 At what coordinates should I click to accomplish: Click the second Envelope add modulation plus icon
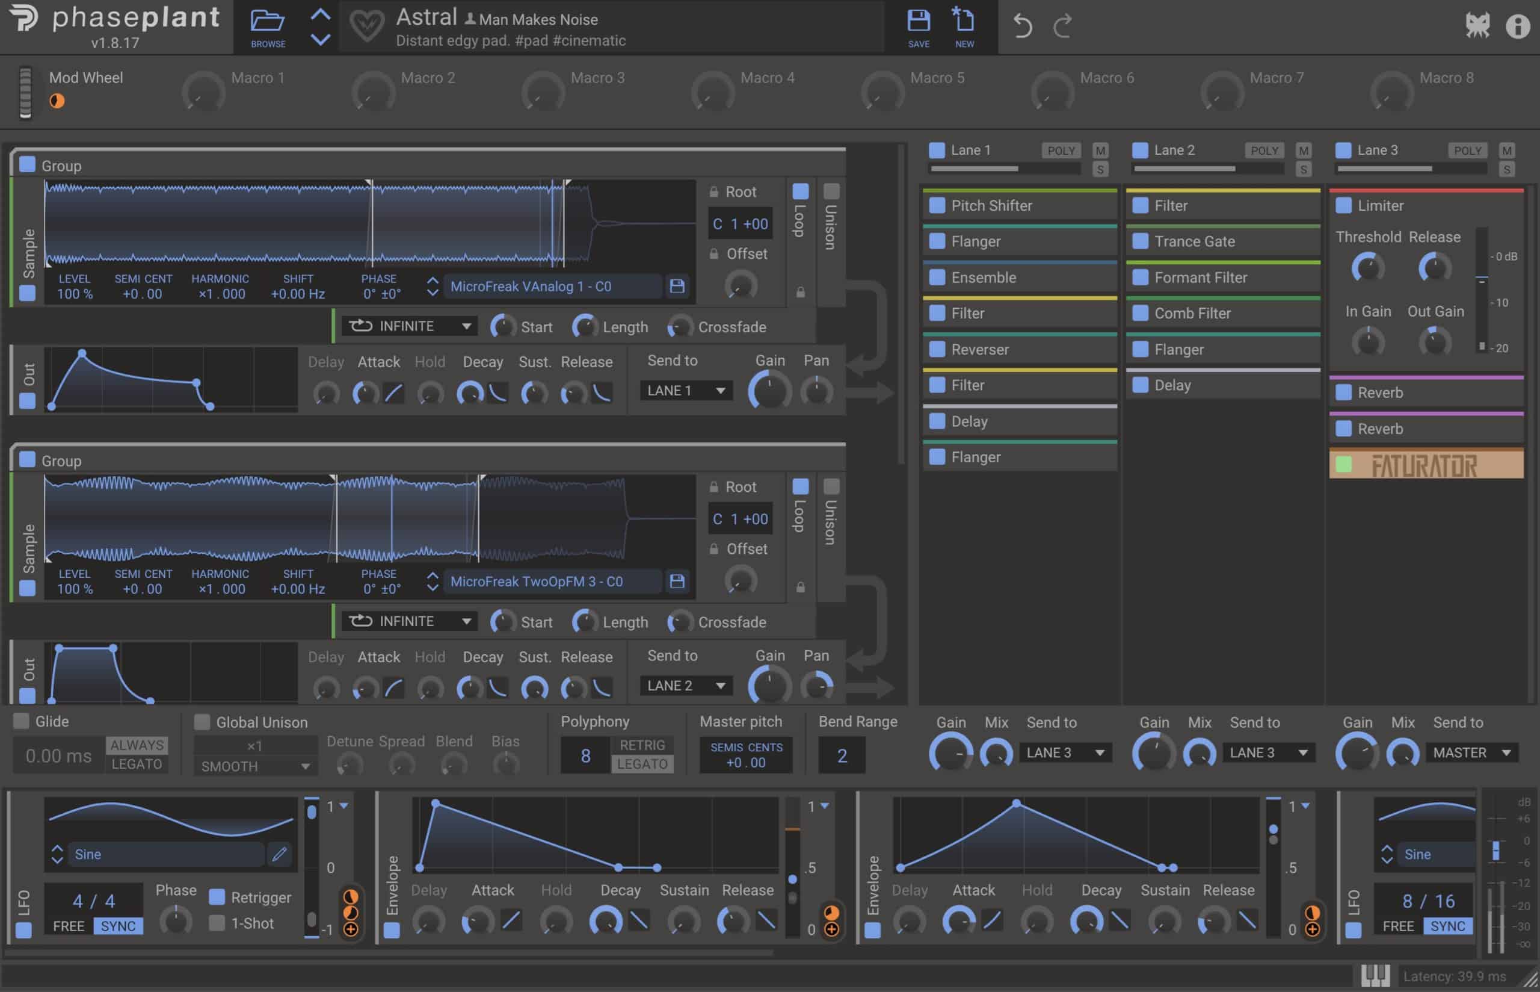point(1312,929)
